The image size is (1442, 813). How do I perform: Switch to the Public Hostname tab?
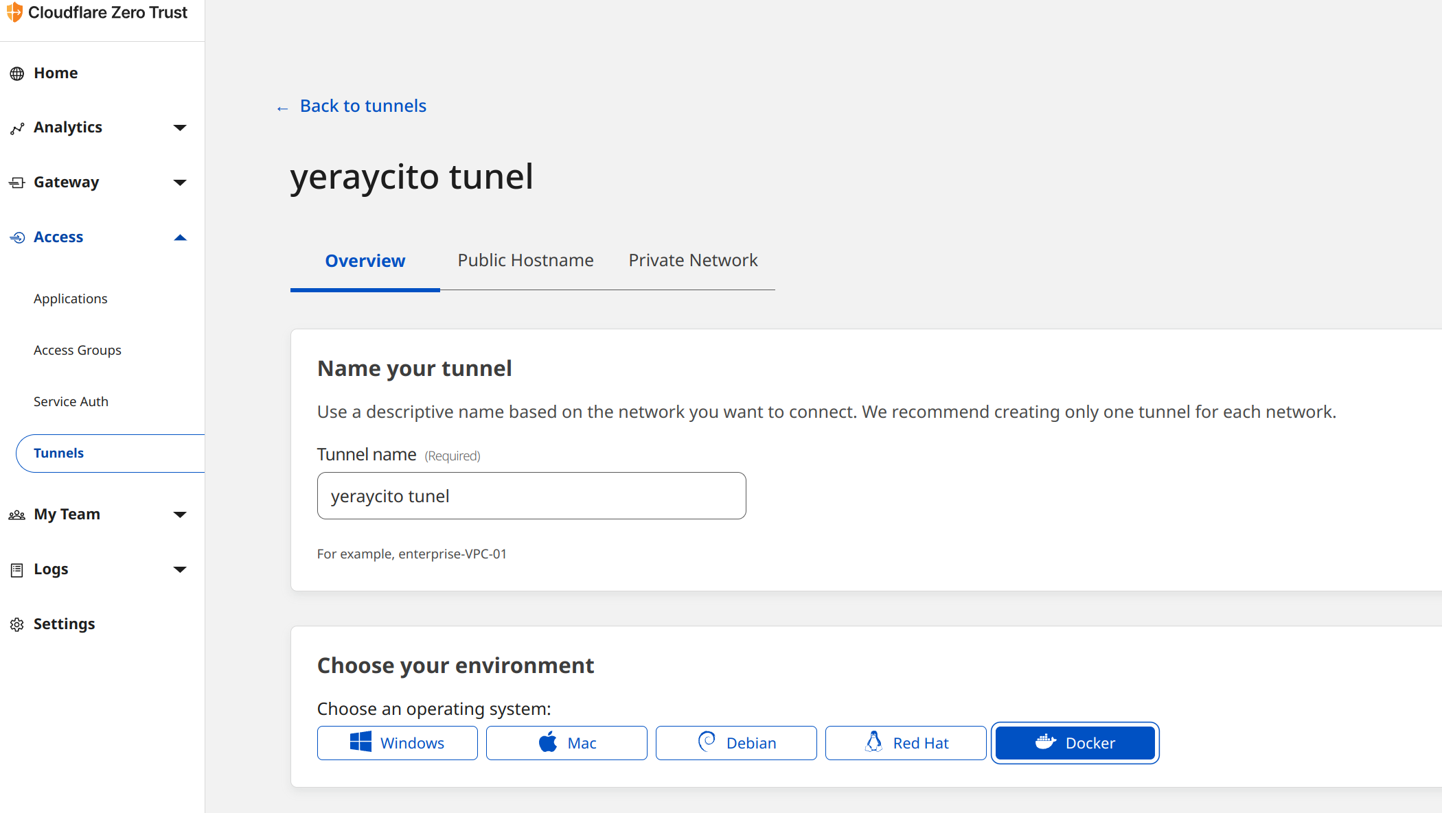[525, 261]
